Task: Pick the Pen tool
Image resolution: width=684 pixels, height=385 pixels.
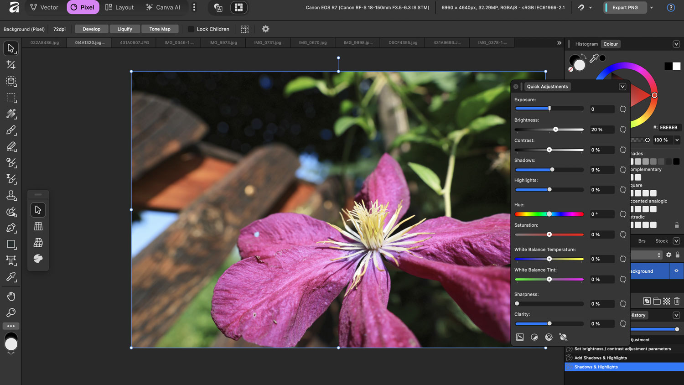Action: pos(11,228)
